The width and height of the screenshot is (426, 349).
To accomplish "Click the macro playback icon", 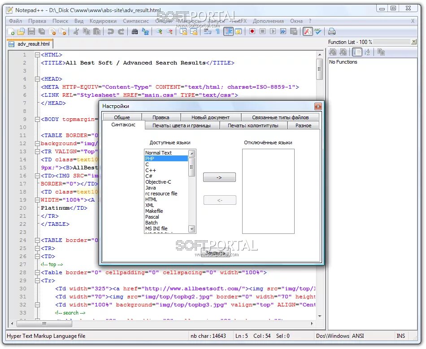I will (x=273, y=31).
